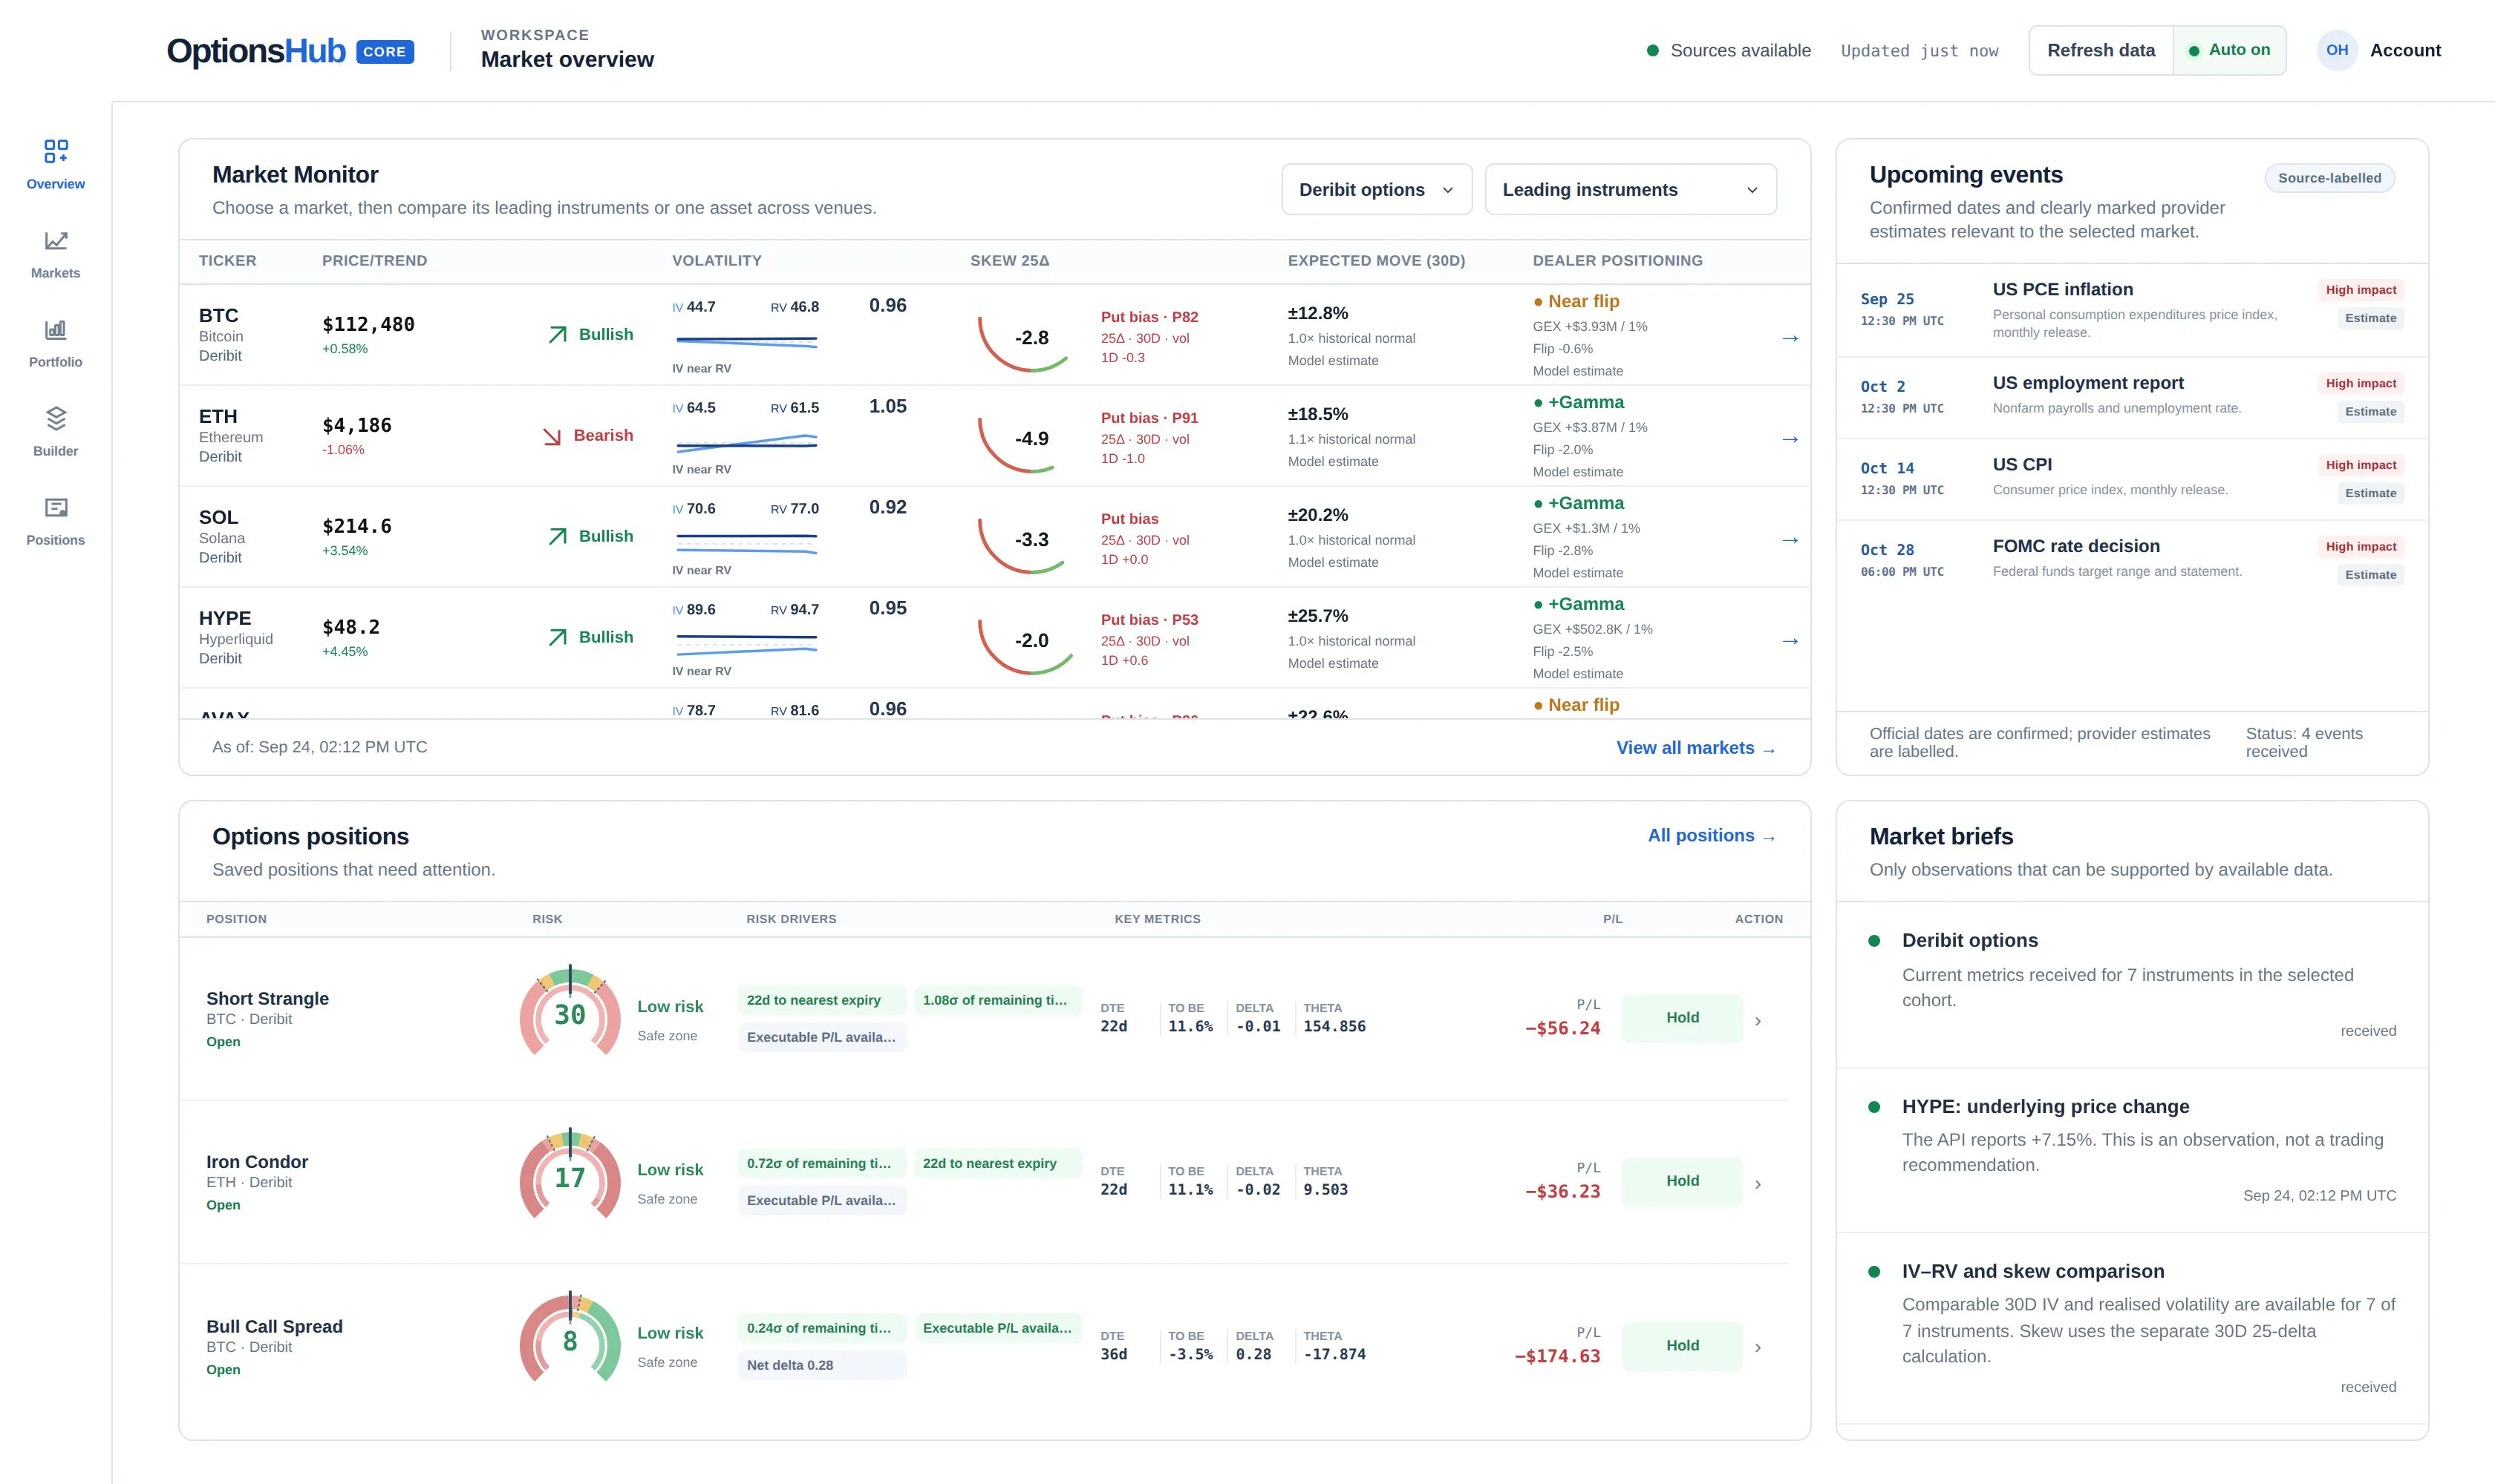The height and width of the screenshot is (1484, 2495).
Task: Open the 'IV–RV and skew comparison' brief
Action: click(2132, 1328)
